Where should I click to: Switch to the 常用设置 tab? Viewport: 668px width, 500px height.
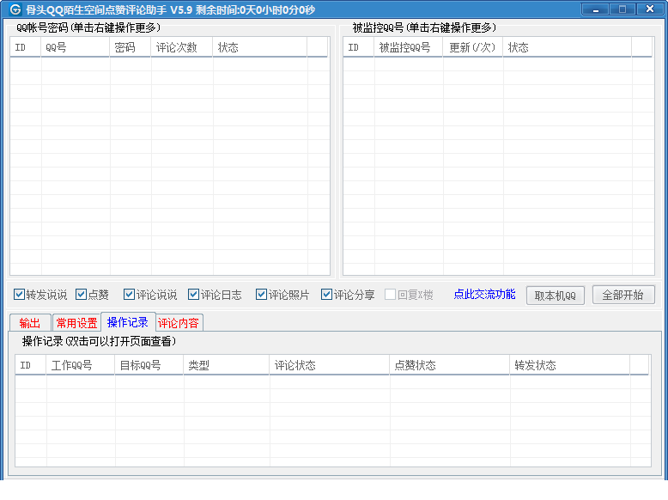76,323
